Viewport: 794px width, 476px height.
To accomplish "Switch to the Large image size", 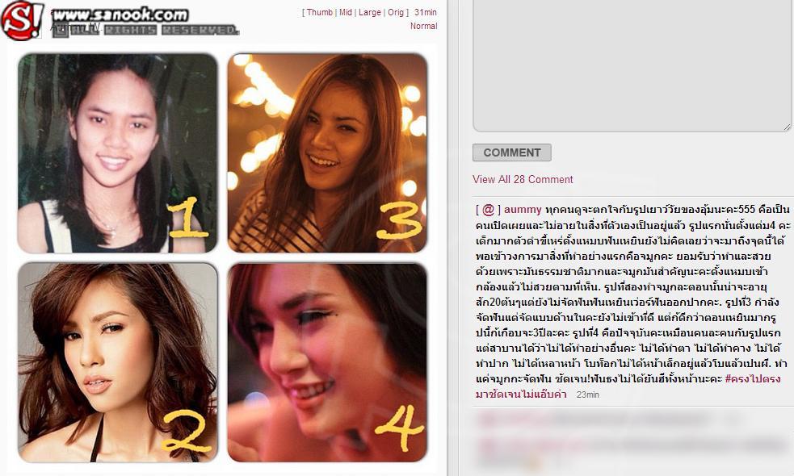I will pos(370,12).
